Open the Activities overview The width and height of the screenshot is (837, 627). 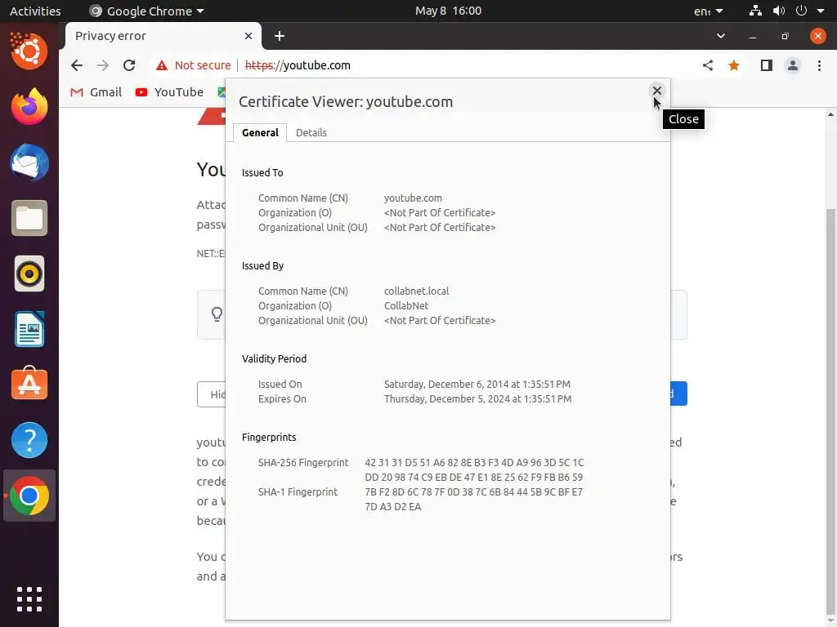(x=35, y=11)
